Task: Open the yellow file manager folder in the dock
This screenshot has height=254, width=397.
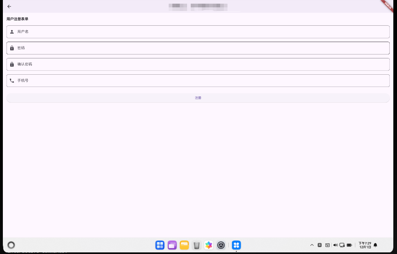Action: pyautogui.click(x=184, y=245)
